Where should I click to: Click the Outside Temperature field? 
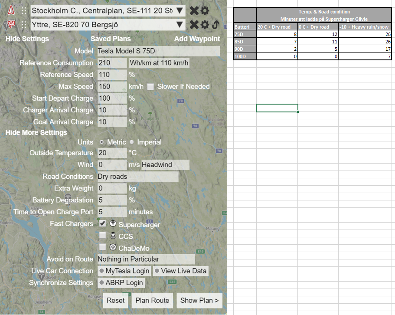point(112,153)
